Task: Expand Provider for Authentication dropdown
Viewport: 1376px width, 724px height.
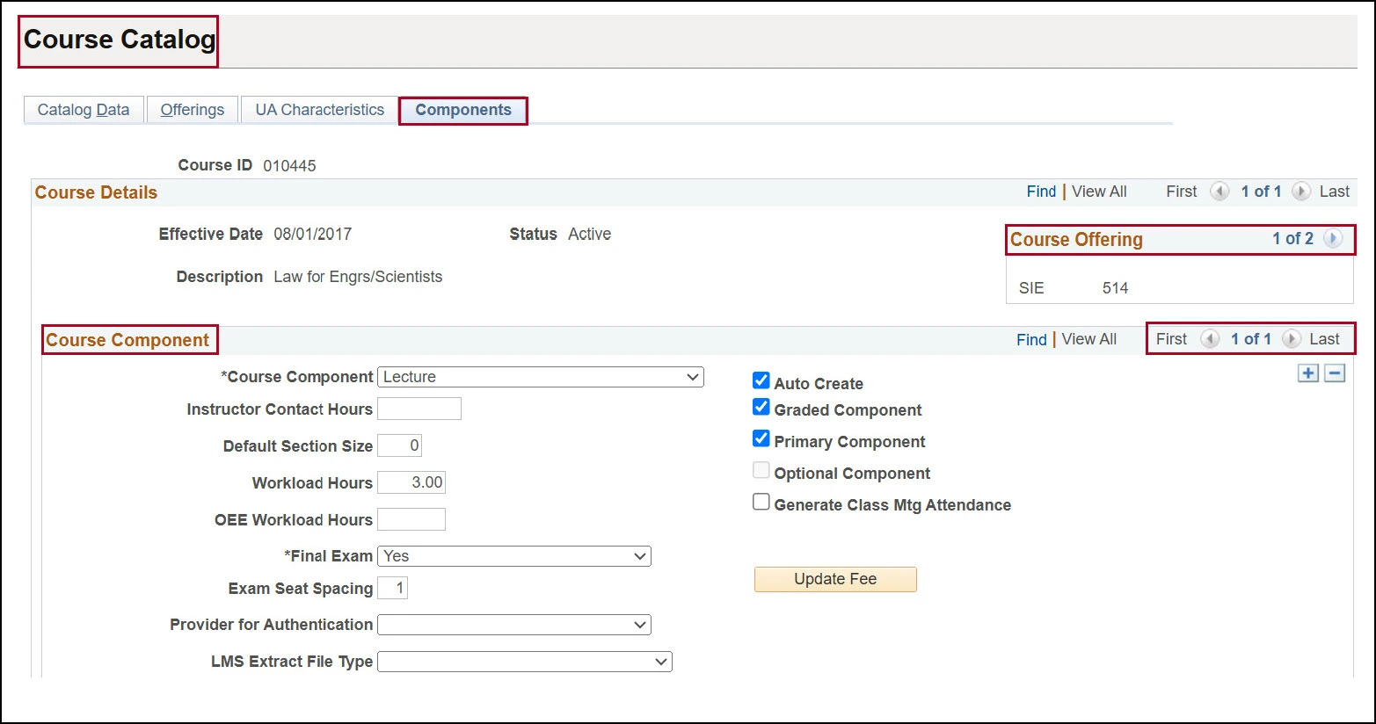Action: (x=514, y=625)
